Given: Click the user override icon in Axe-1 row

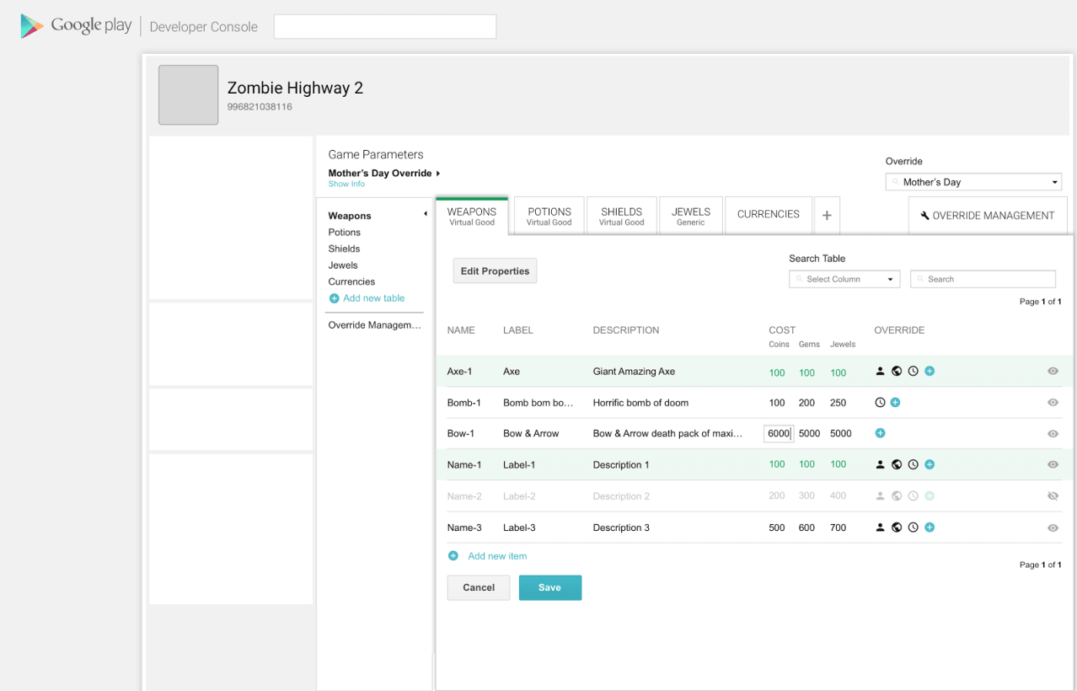Looking at the screenshot, I should (x=881, y=371).
